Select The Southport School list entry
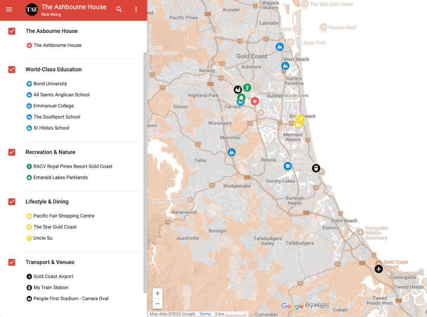The height and width of the screenshot is (317, 427). pyautogui.click(x=57, y=117)
